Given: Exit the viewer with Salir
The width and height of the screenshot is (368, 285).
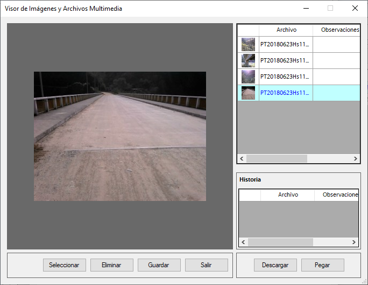Looking at the screenshot, I should coord(206,265).
